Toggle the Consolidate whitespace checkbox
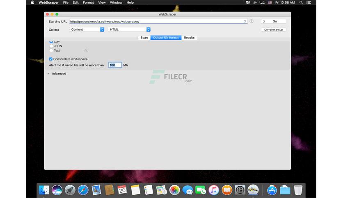343x198 pixels. 51,59
